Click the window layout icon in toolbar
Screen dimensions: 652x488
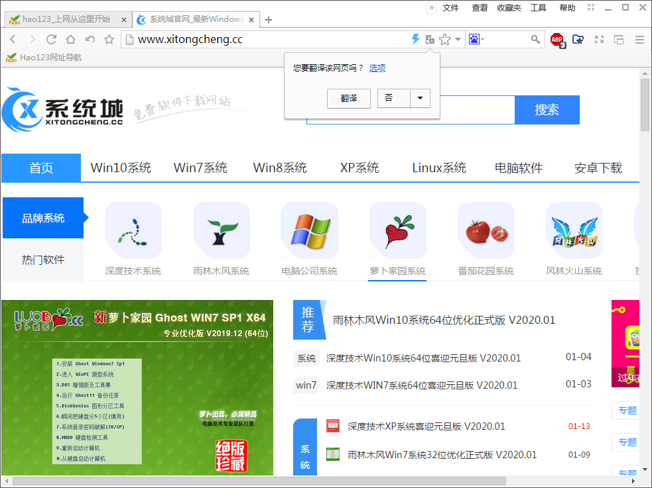pyautogui.click(x=619, y=40)
